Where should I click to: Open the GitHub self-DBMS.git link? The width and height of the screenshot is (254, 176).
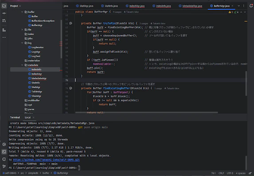pos(47,160)
